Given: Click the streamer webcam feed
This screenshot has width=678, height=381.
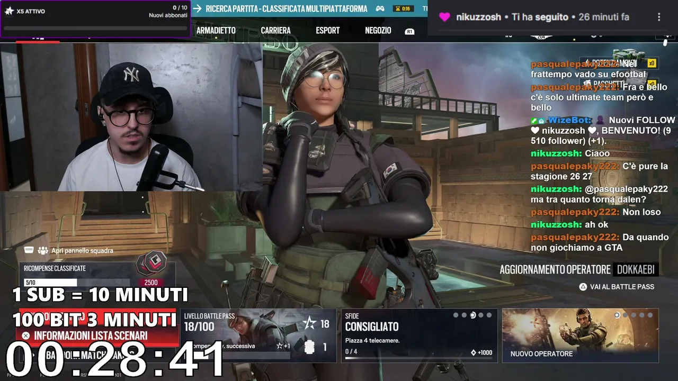Looking at the screenshot, I should click(131, 116).
